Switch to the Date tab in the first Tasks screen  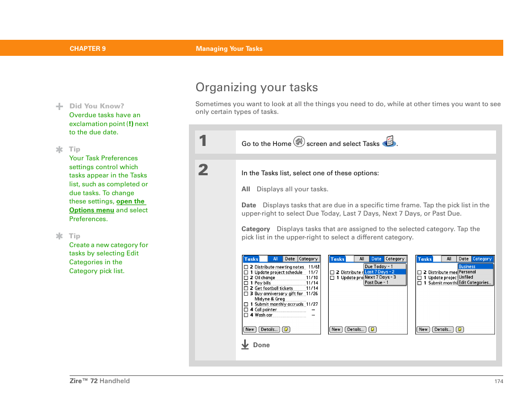pyautogui.click(x=289, y=259)
